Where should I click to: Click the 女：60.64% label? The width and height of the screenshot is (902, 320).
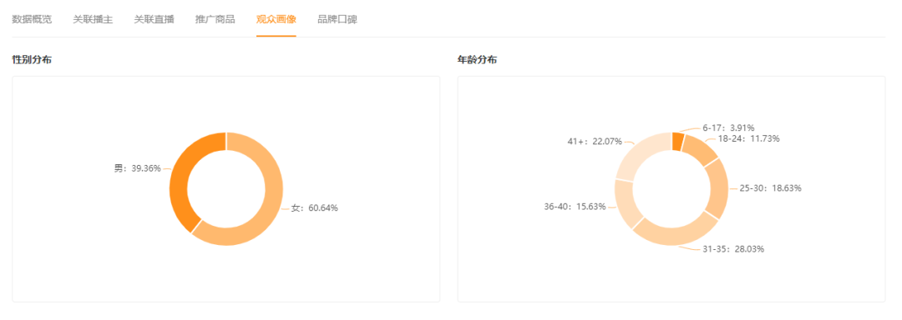point(315,208)
